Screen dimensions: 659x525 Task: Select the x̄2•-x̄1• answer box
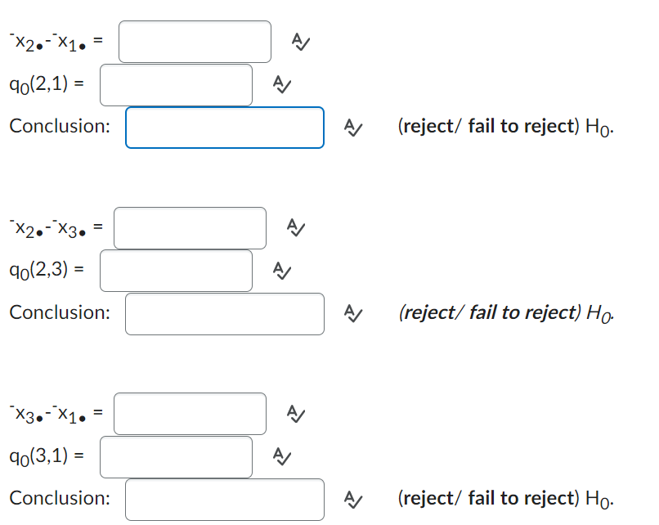pyautogui.click(x=195, y=41)
